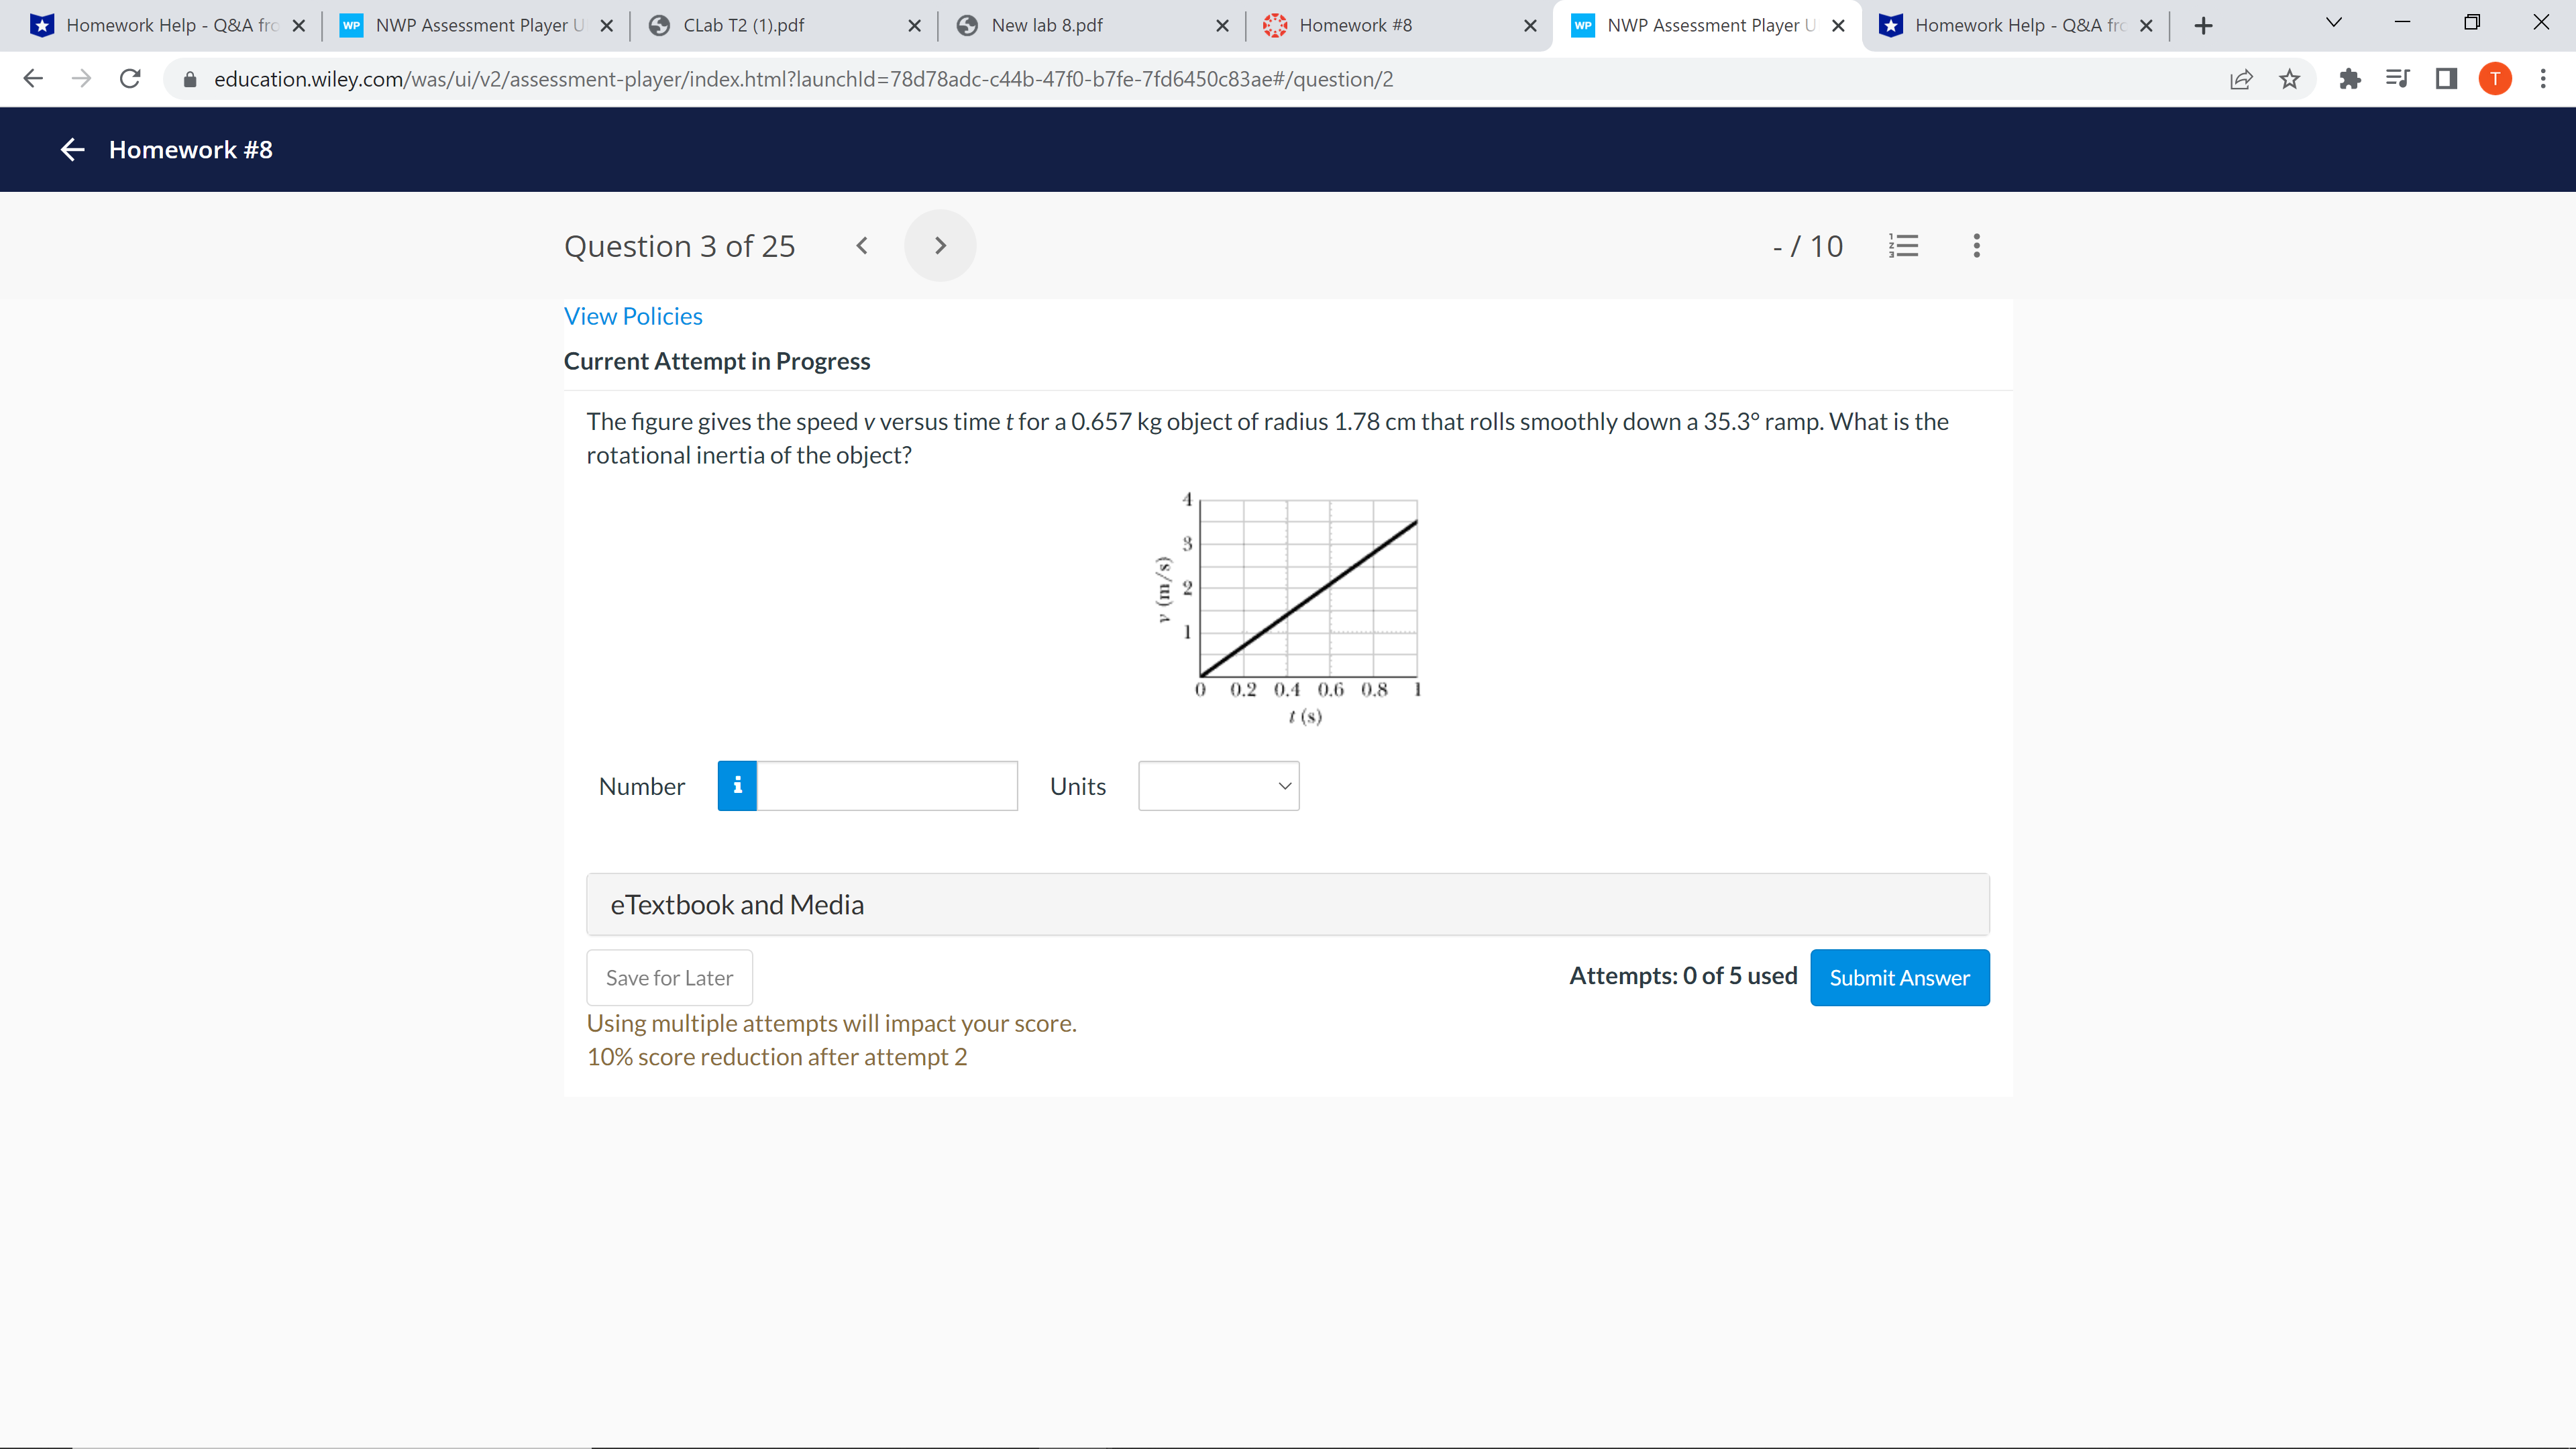Open the question list icon
This screenshot has width=2576, height=1449.
click(1903, 246)
